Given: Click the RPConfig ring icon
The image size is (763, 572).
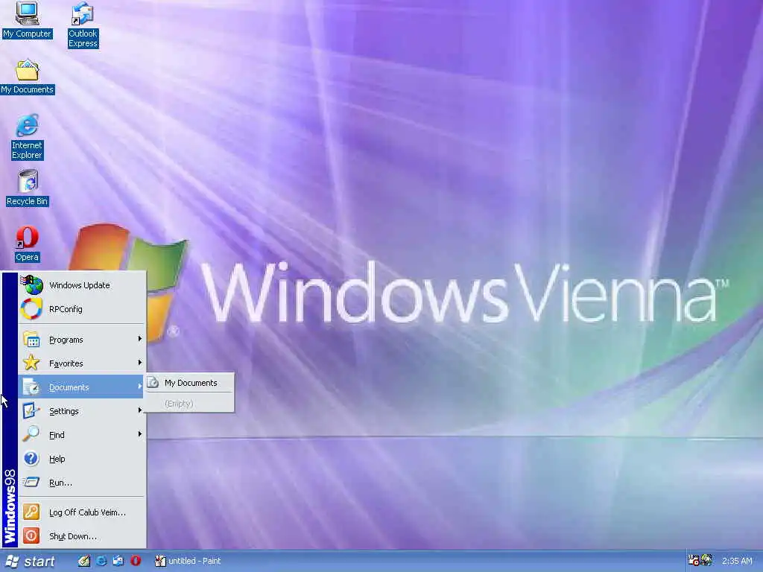Looking at the screenshot, I should [31, 309].
